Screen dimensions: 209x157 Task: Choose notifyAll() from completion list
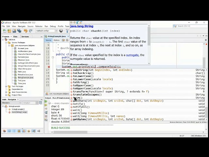[x=138, y=107]
